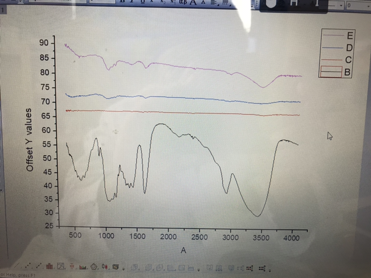Click the X axis tick label 500

coord(75,235)
